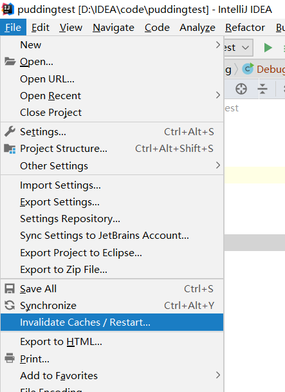285x392 pixels.
Task: Open the run configuration dropdown
Action: (x=239, y=48)
